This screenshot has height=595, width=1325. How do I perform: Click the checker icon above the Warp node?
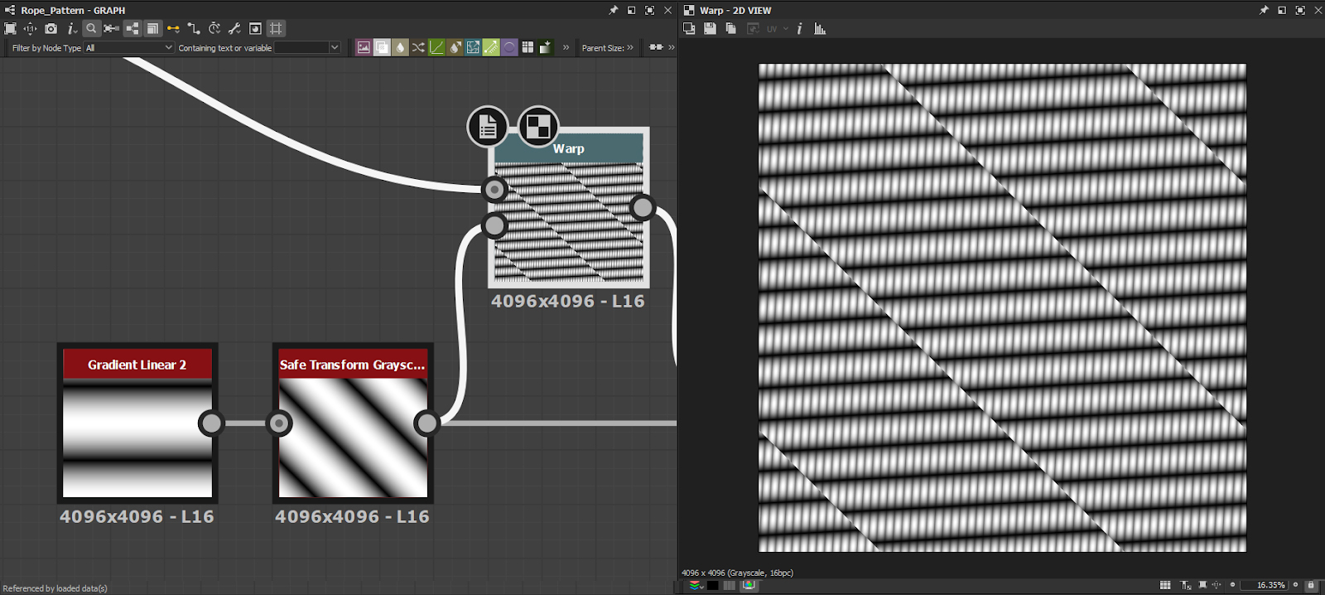(x=538, y=127)
